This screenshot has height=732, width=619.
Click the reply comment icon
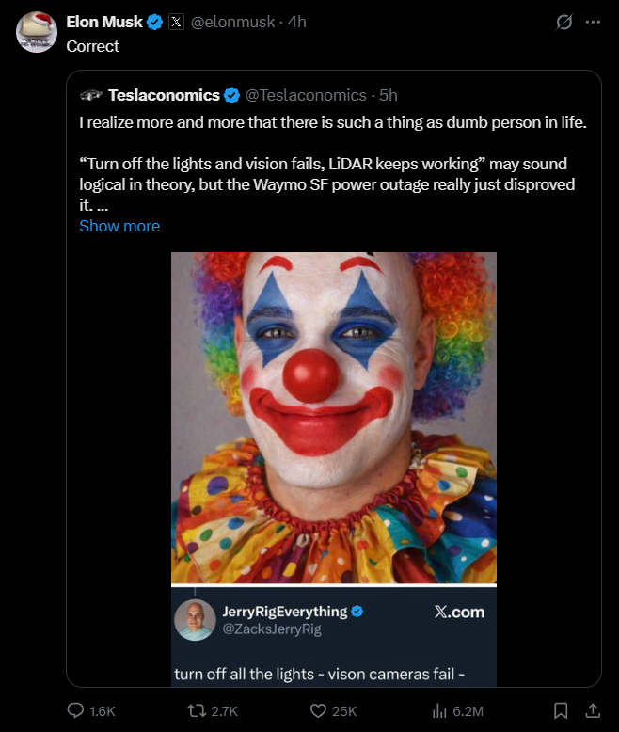click(x=76, y=710)
